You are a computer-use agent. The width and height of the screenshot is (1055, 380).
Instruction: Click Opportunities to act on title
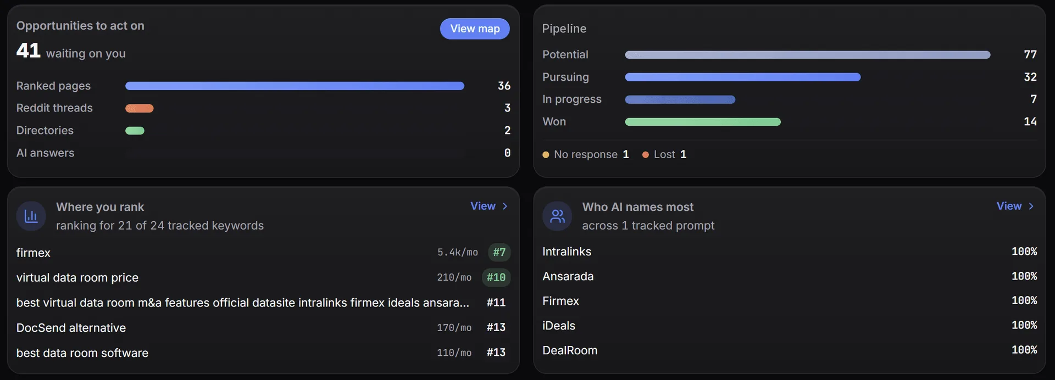point(80,26)
